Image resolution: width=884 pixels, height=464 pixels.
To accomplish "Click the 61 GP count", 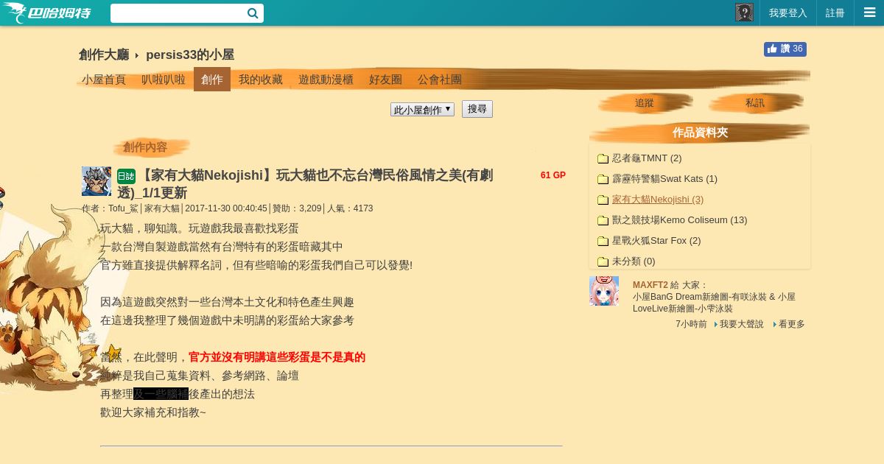I will point(553,175).
